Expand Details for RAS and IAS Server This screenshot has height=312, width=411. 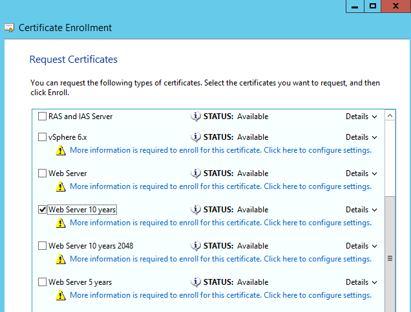pos(361,117)
